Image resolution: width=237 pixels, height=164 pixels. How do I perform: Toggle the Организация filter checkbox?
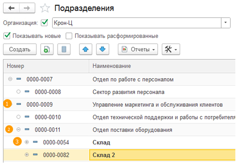tap(44, 23)
